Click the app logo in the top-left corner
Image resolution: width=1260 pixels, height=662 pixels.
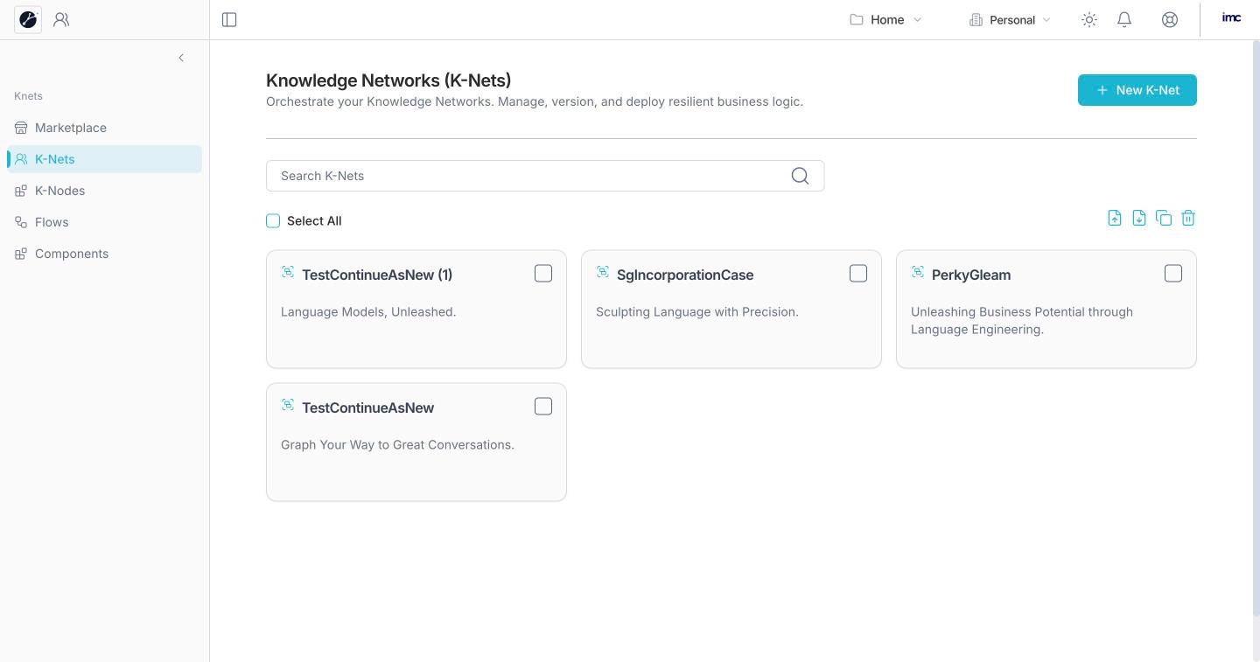[x=28, y=19]
